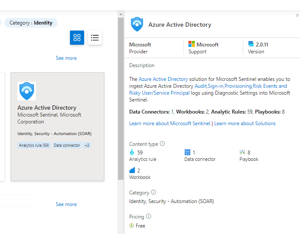Click the Analytics rule flask icon
This screenshot has height=234, width=300.
(132, 152)
